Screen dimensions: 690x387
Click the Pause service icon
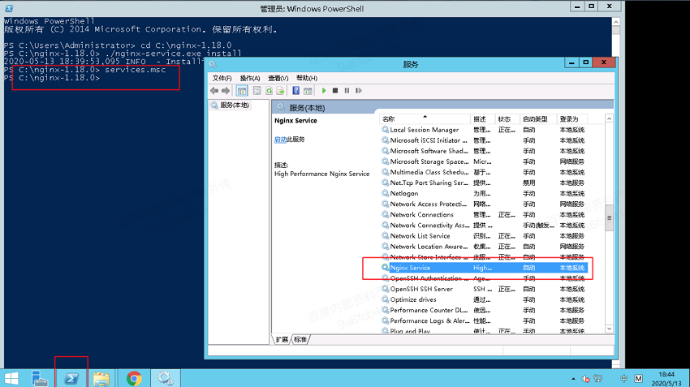(347, 91)
